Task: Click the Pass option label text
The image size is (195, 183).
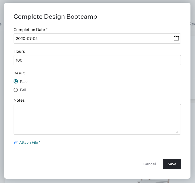Action: (x=24, y=82)
